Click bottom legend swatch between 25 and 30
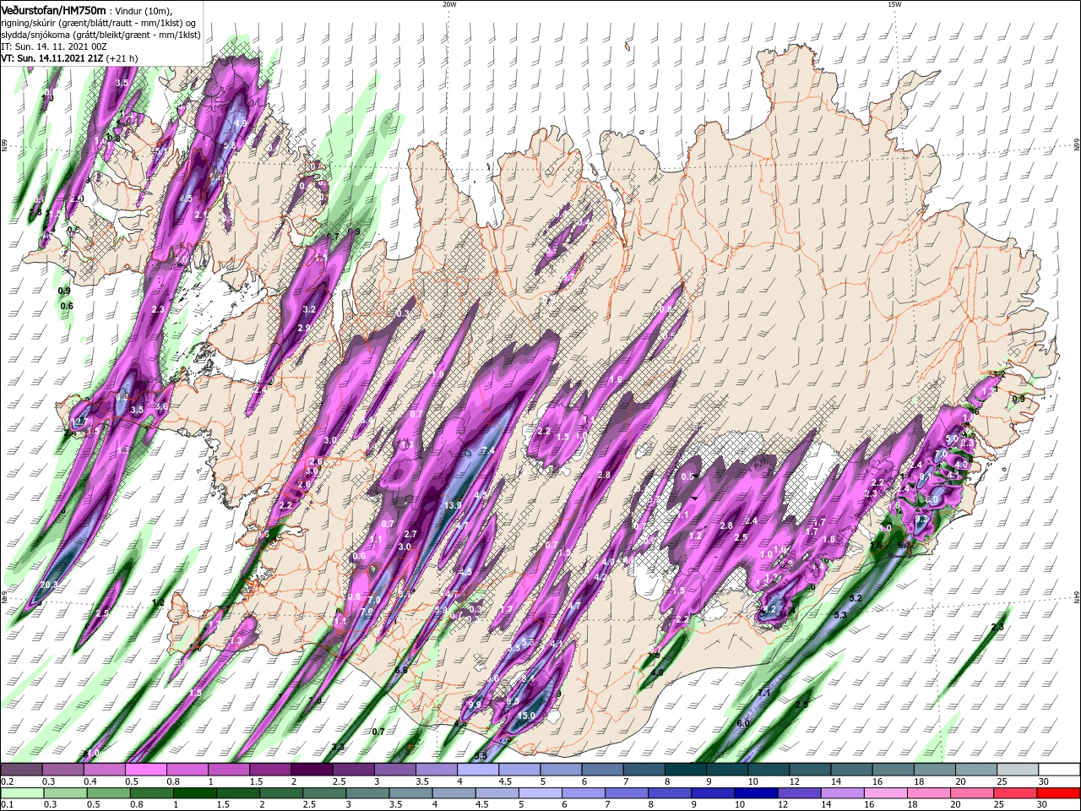Screen dimensions: 1081x811 (1017, 794)
